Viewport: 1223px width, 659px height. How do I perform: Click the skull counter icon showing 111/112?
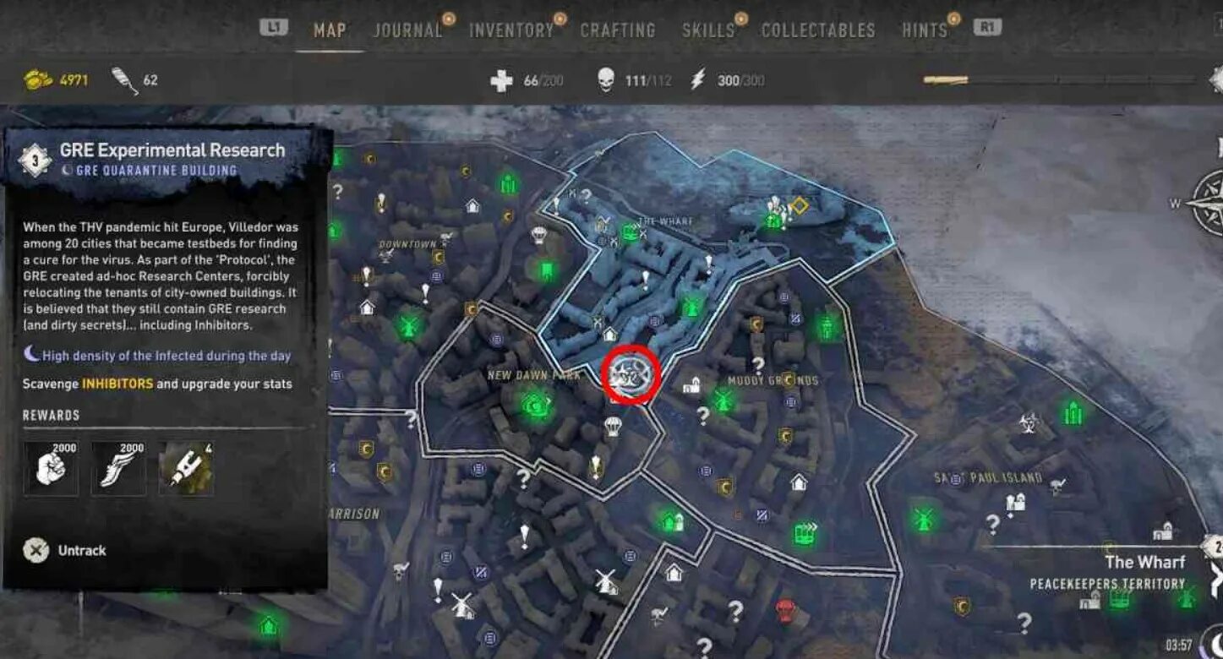click(606, 81)
